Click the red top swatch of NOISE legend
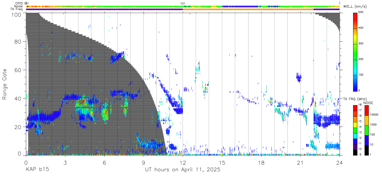This screenshot has width=382, height=176. [x=367, y=111]
